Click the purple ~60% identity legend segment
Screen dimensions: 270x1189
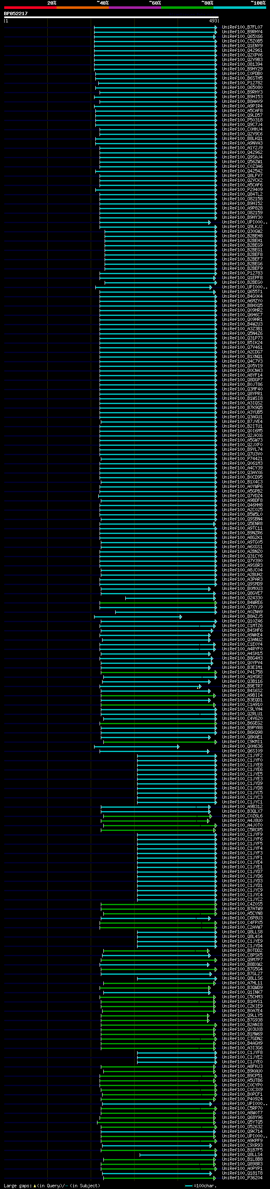pos(135,8)
